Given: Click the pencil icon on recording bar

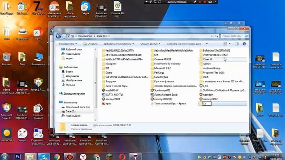Looking at the screenshot, I should [x=195, y=2].
